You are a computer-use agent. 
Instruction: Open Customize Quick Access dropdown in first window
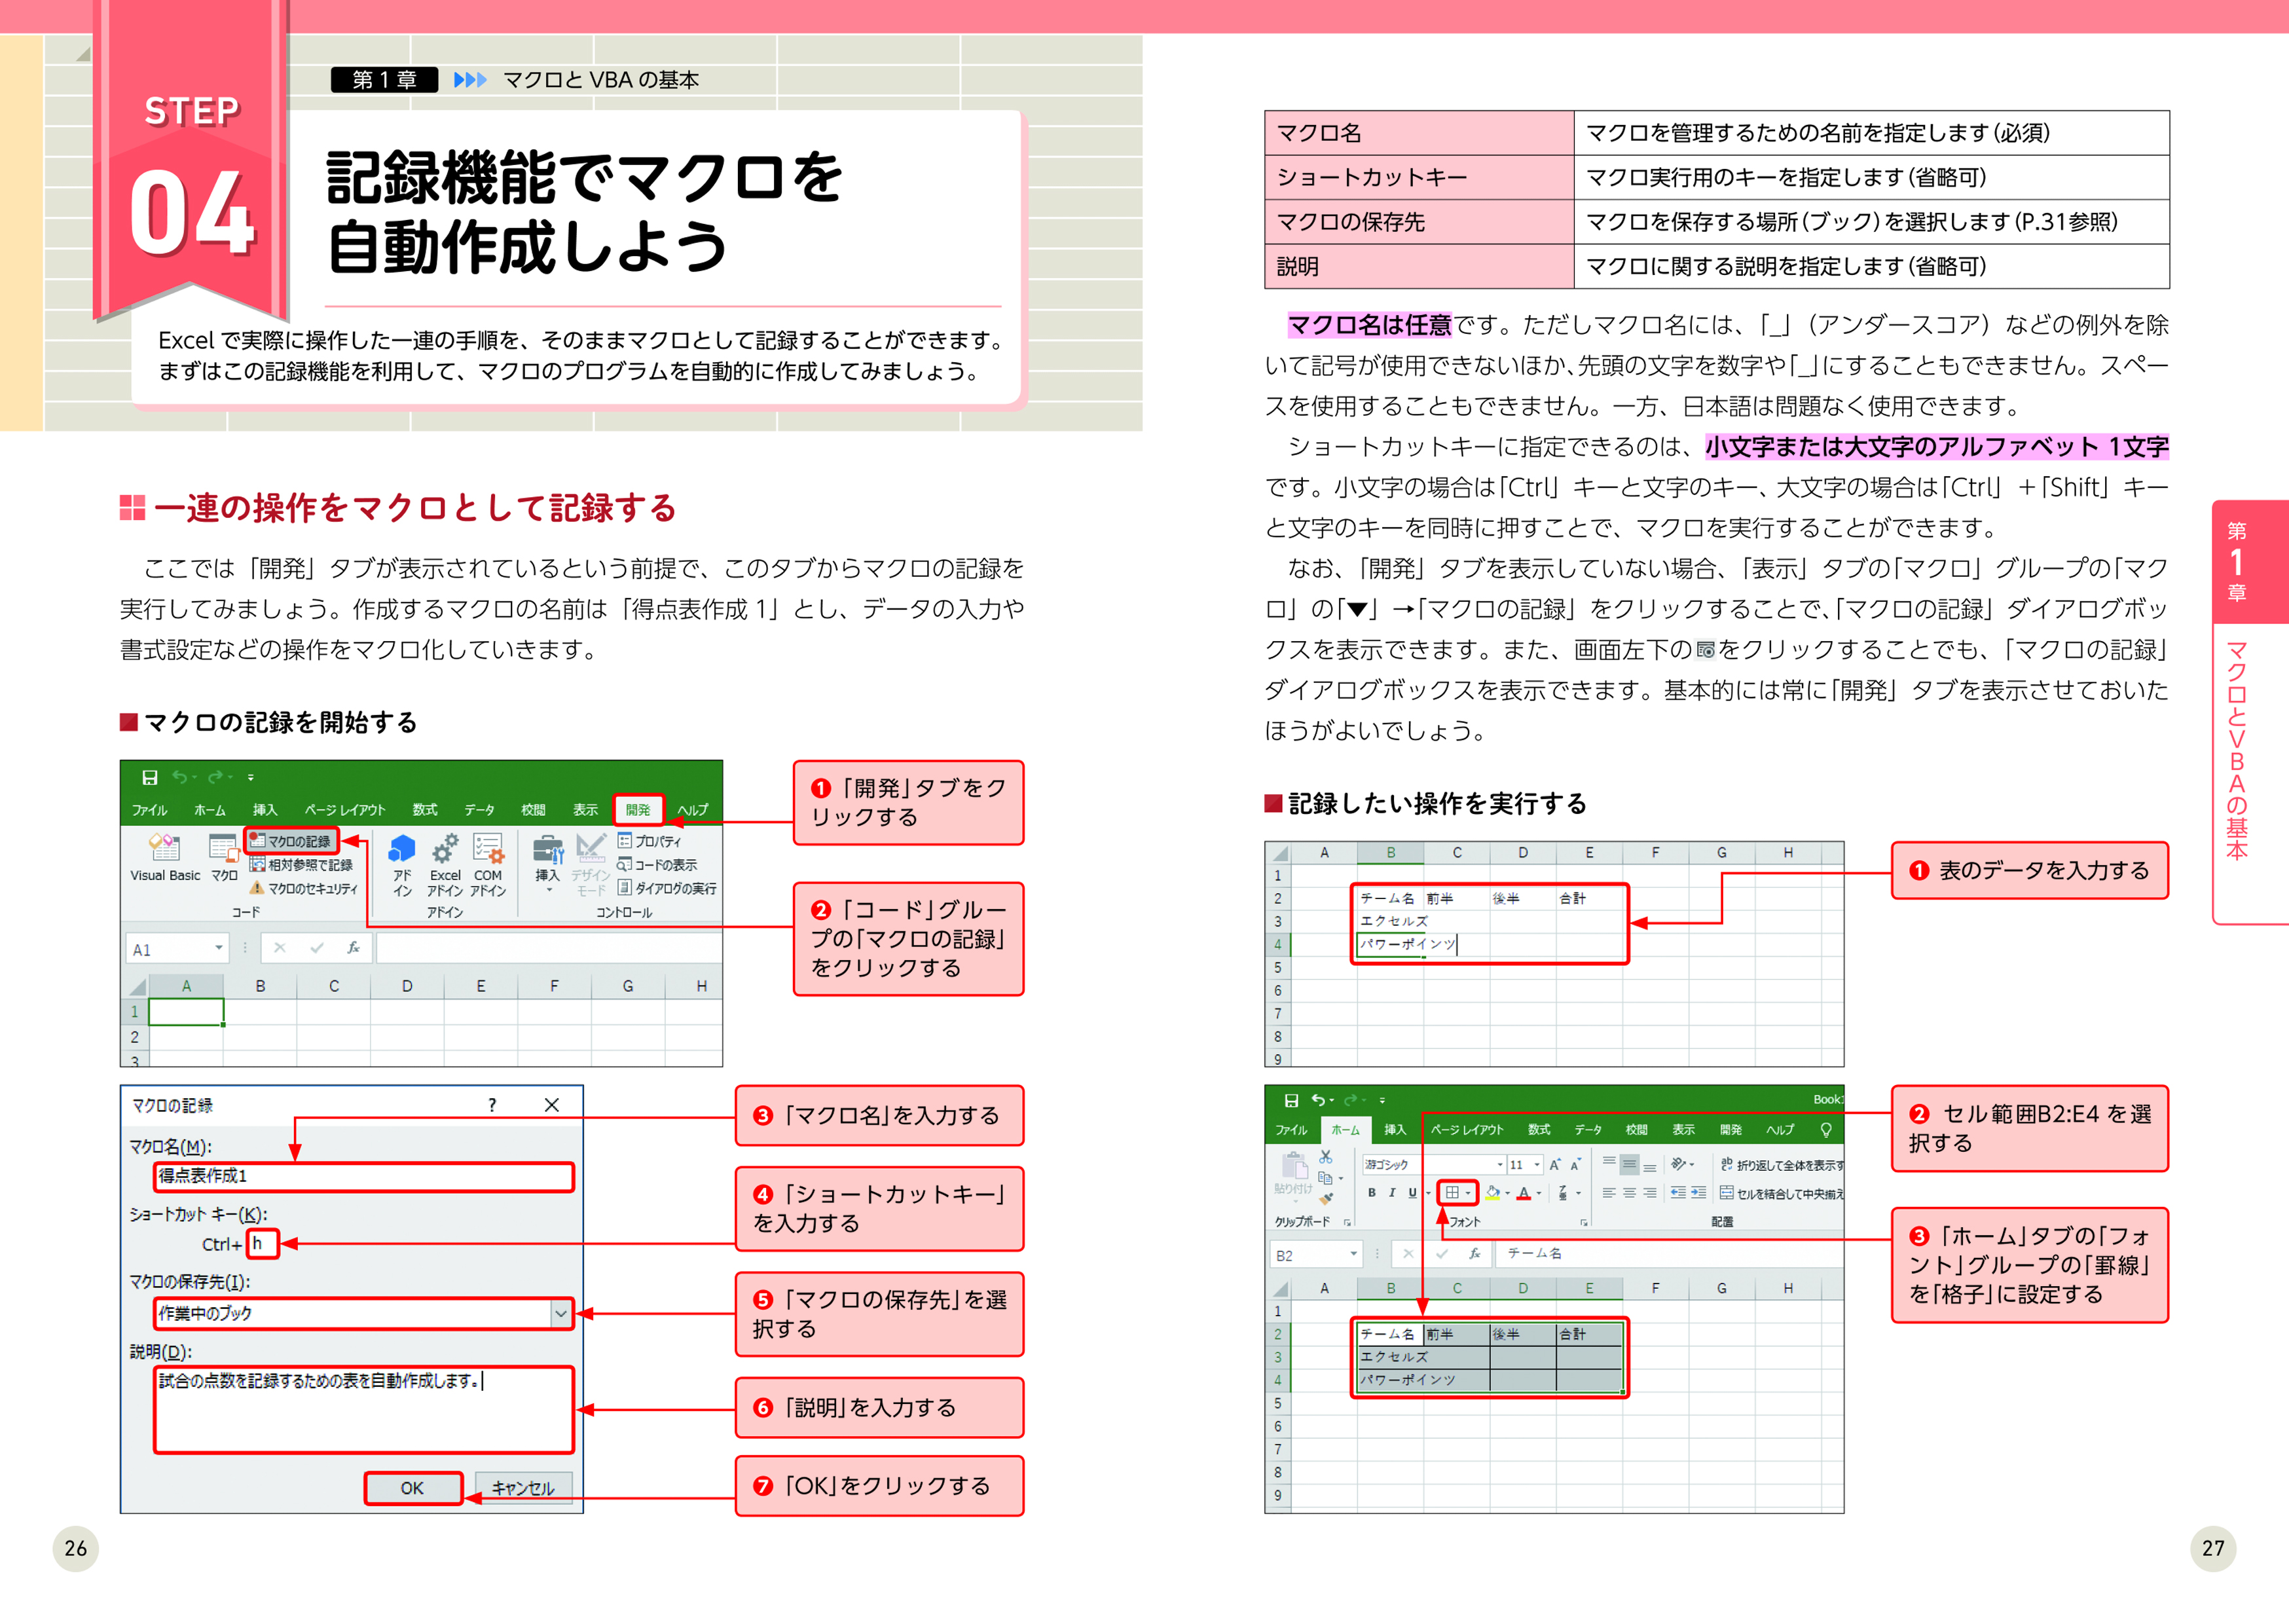point(251,777)
